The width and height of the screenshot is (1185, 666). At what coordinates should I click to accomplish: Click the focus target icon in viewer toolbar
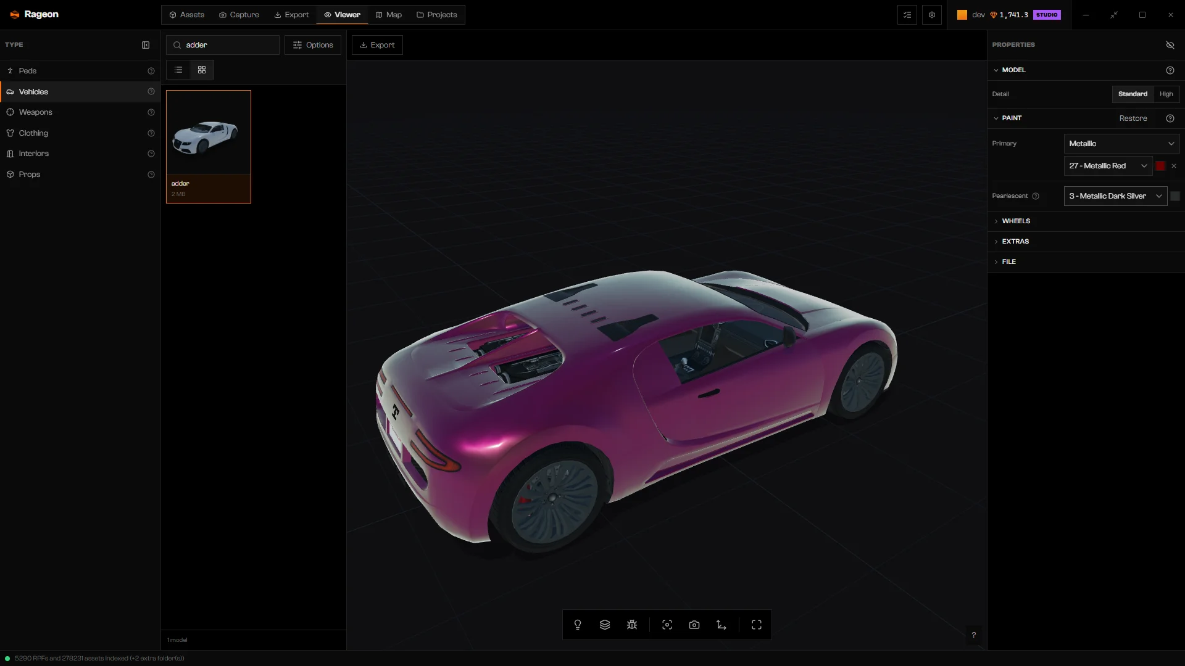667,625
